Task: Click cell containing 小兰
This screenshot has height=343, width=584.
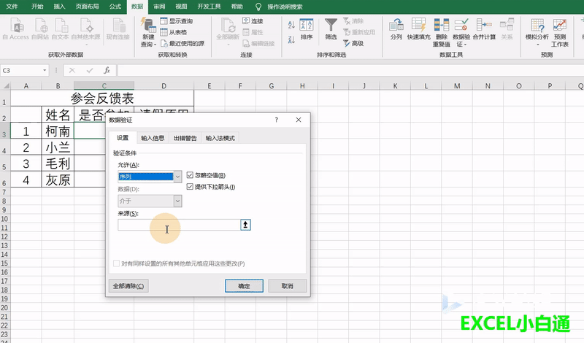Action: 58,147
